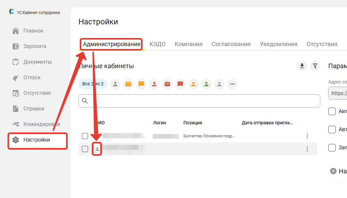Enable the first checkbox under the address field

[x=332, y=111]
